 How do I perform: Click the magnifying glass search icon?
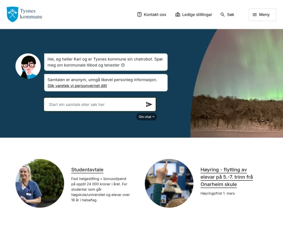[x=223, y=15]
